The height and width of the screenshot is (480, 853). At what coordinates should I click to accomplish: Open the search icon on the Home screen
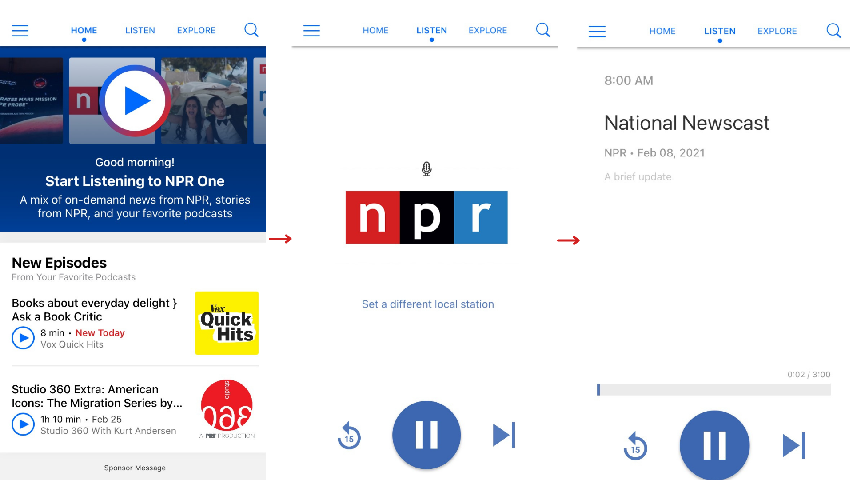(251, 29)
